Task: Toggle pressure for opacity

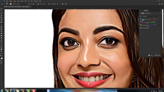Action: coord(38,4)
